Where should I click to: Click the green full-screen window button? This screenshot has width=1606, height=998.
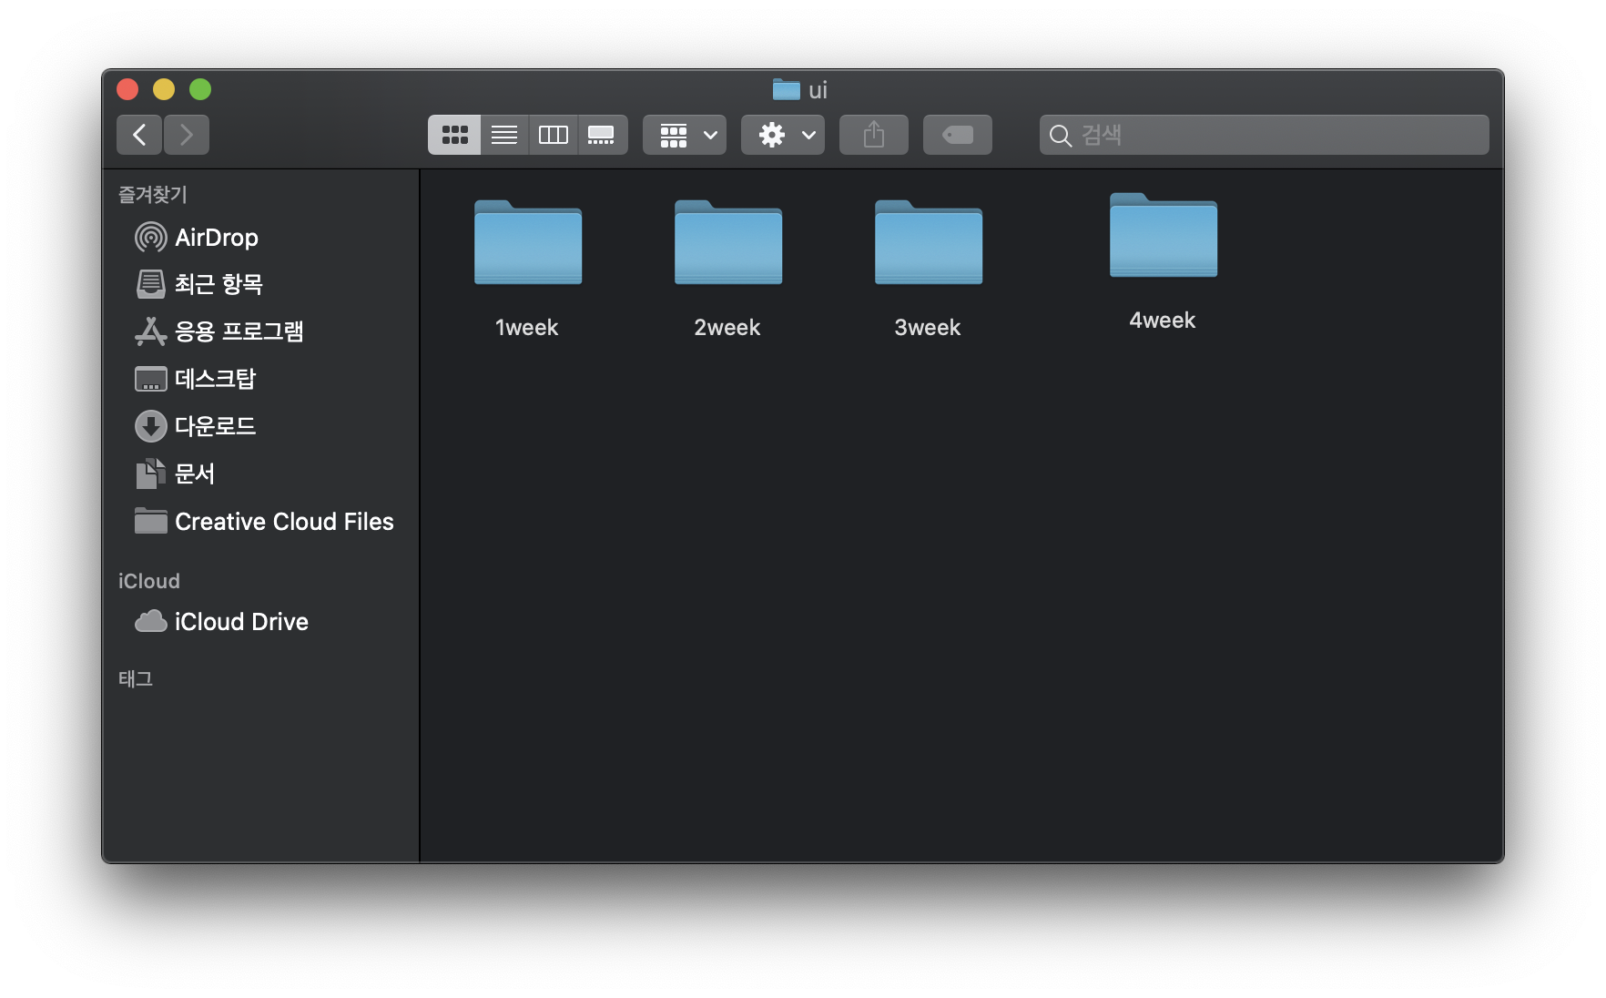click(x=200, y=89)
